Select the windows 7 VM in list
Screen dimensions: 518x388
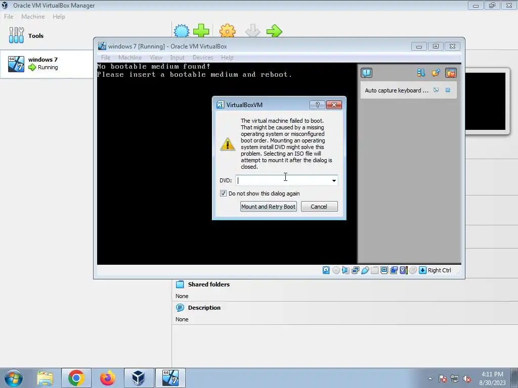(x=47, y=64)
